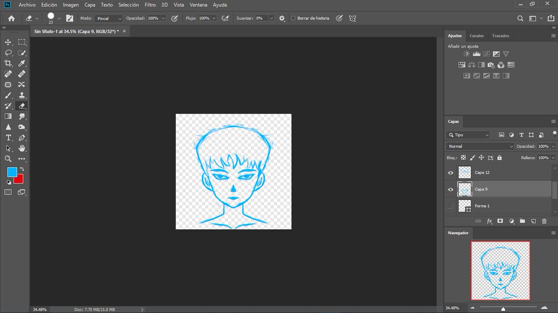The image size is (558, 313).
Task: Click the Home icon in options bar
Action: click(x=11, y=18)
